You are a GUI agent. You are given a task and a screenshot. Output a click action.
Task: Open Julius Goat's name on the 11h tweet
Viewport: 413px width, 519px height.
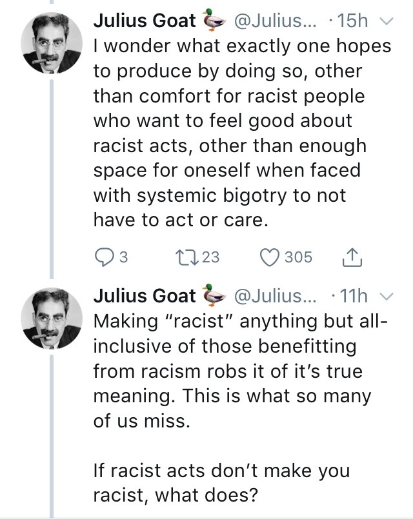click(145, 296)
